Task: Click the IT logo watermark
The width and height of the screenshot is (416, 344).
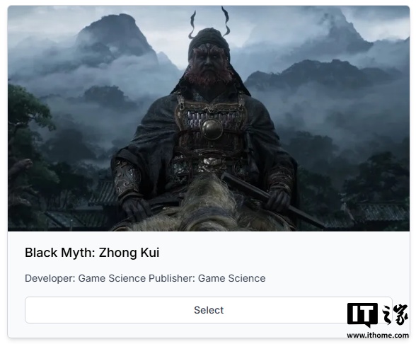Action: pos(362,315)
